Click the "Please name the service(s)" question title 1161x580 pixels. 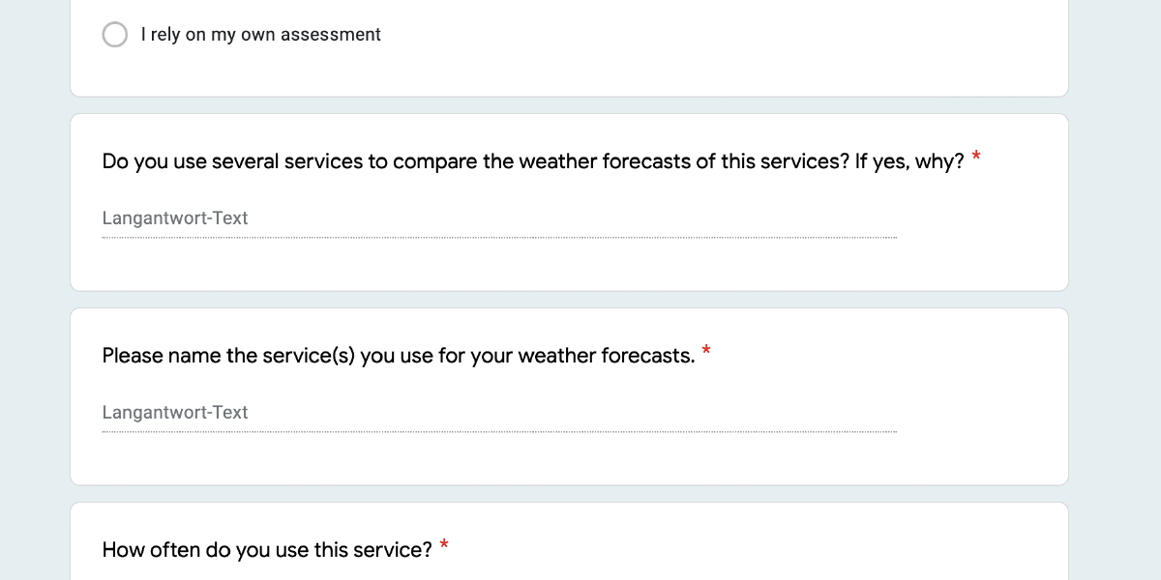(x=290, y=356)
